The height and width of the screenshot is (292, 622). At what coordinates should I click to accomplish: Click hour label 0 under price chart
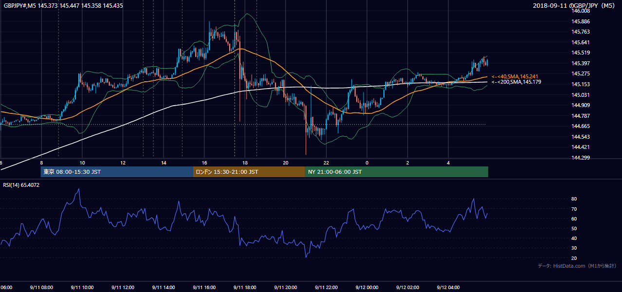pos(367,163)
